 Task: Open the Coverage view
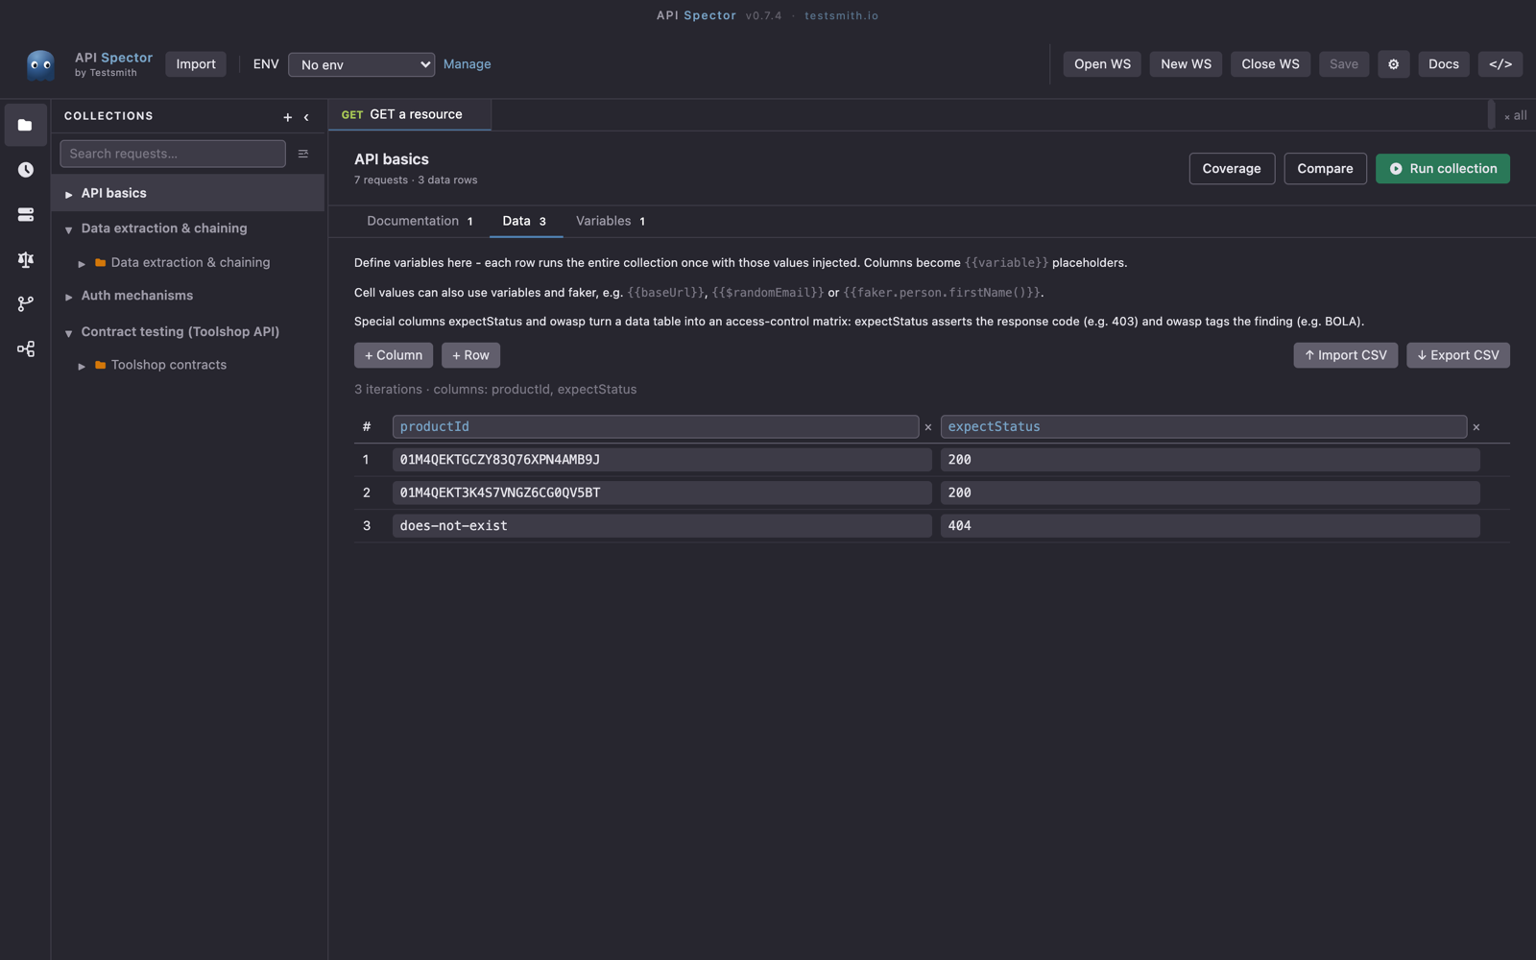1232,169
